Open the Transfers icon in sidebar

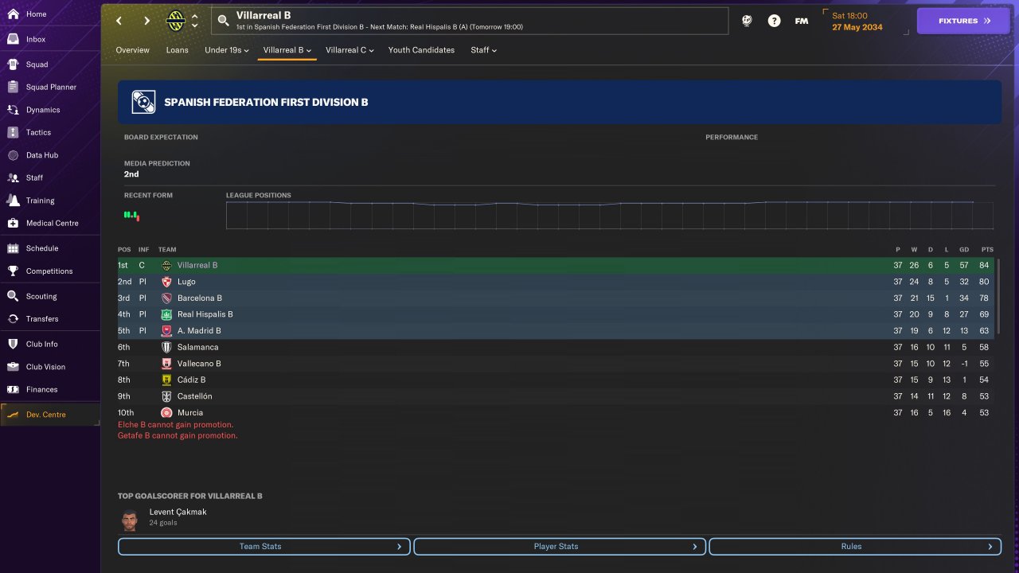[x=13, y=318]
